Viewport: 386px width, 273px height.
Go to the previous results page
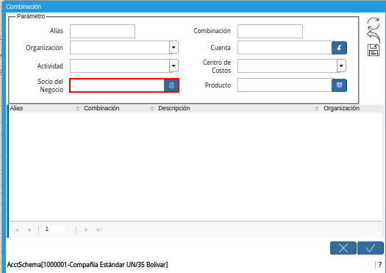tap(29, 230)
